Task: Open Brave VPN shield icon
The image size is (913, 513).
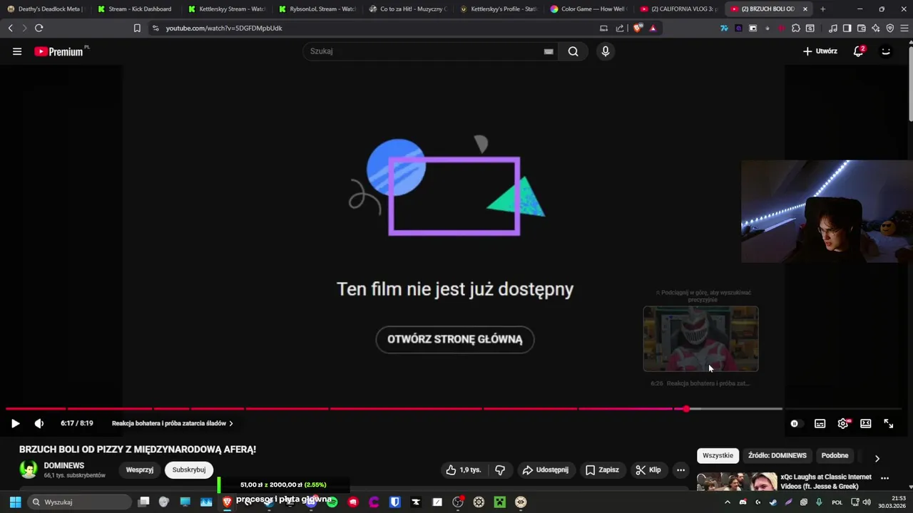Action: click(x=889, y=28)
